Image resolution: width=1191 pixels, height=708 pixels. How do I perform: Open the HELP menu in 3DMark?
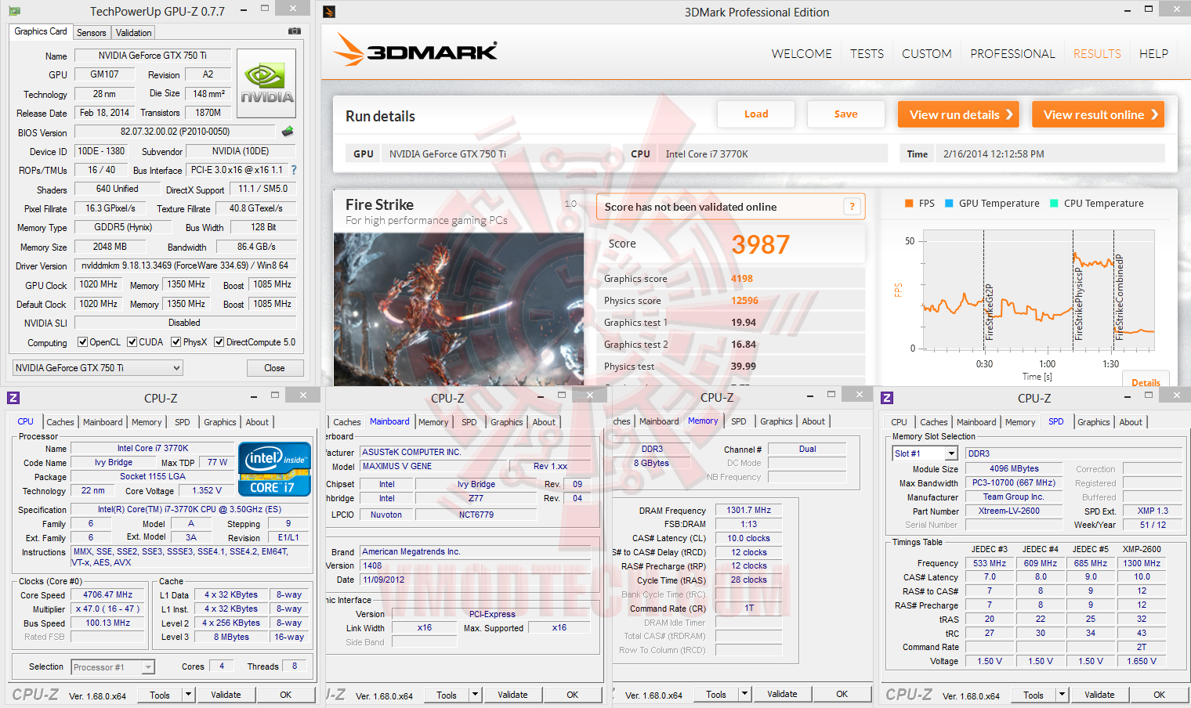click(1153, 54)
